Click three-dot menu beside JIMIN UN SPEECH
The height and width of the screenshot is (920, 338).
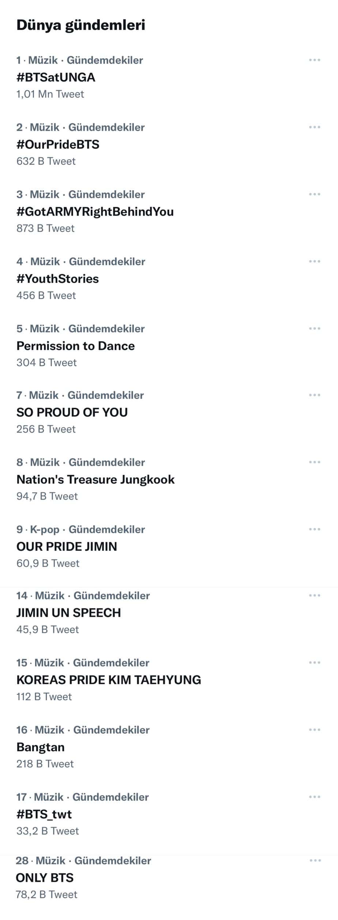[314, 596]
